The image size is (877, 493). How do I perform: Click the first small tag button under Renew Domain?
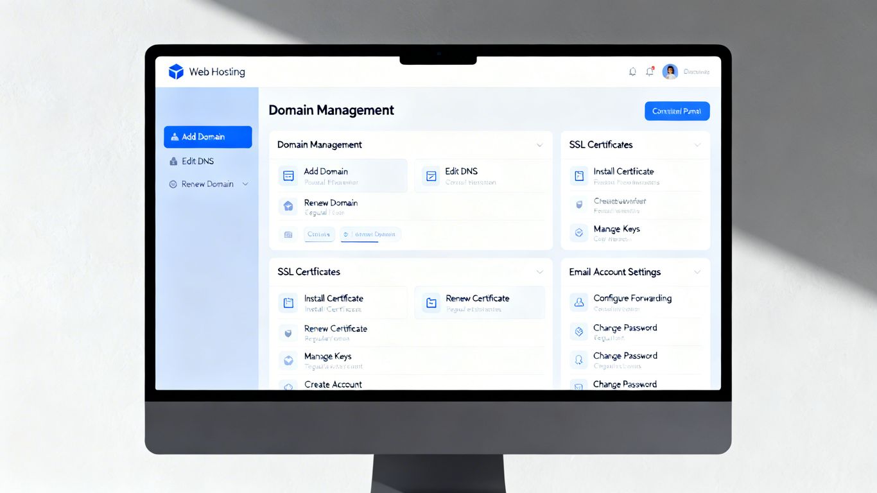(318, 234)
